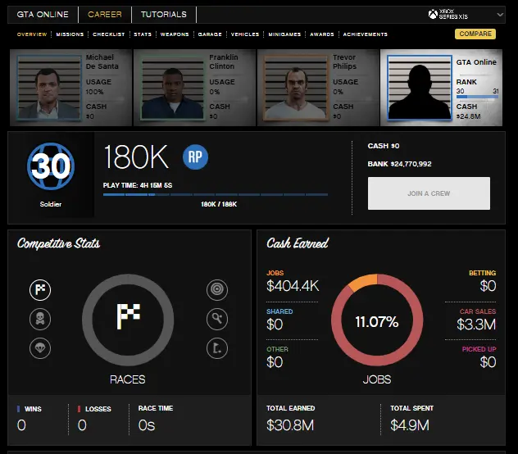The image size is (518, 454).
Task: Select the Races checkered flag icon
Action: [x=41, y=289]
